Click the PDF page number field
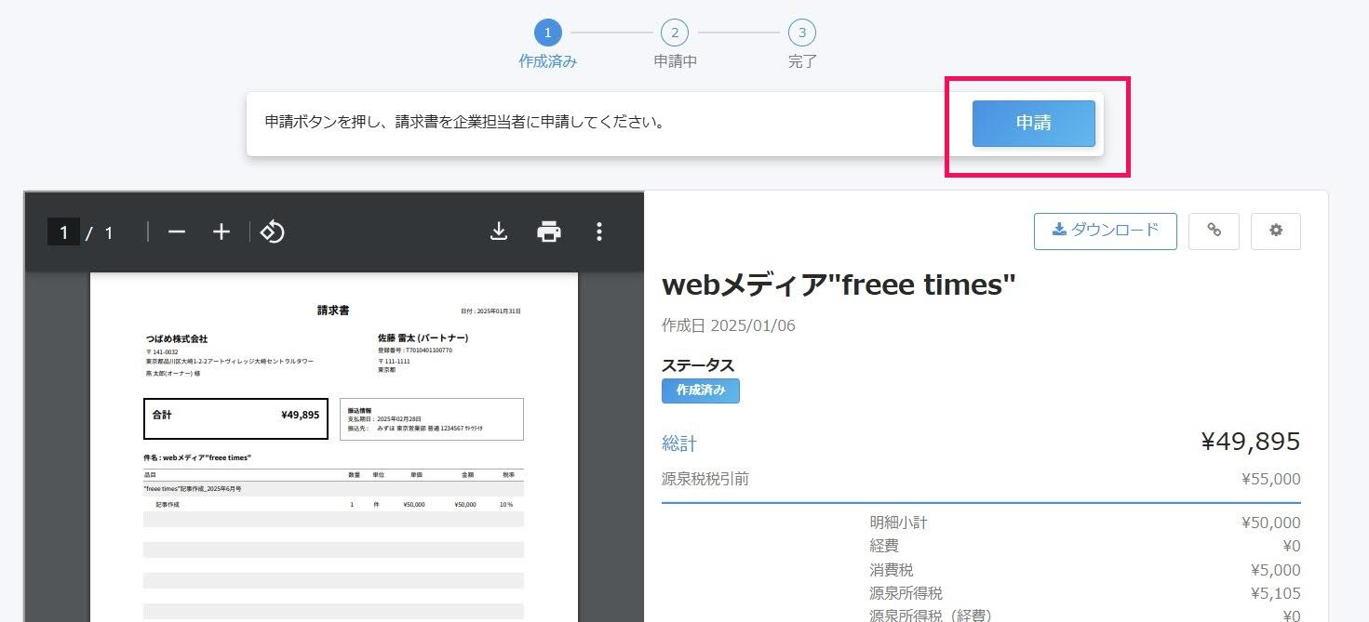1369x622 pixels. (63, 232)
